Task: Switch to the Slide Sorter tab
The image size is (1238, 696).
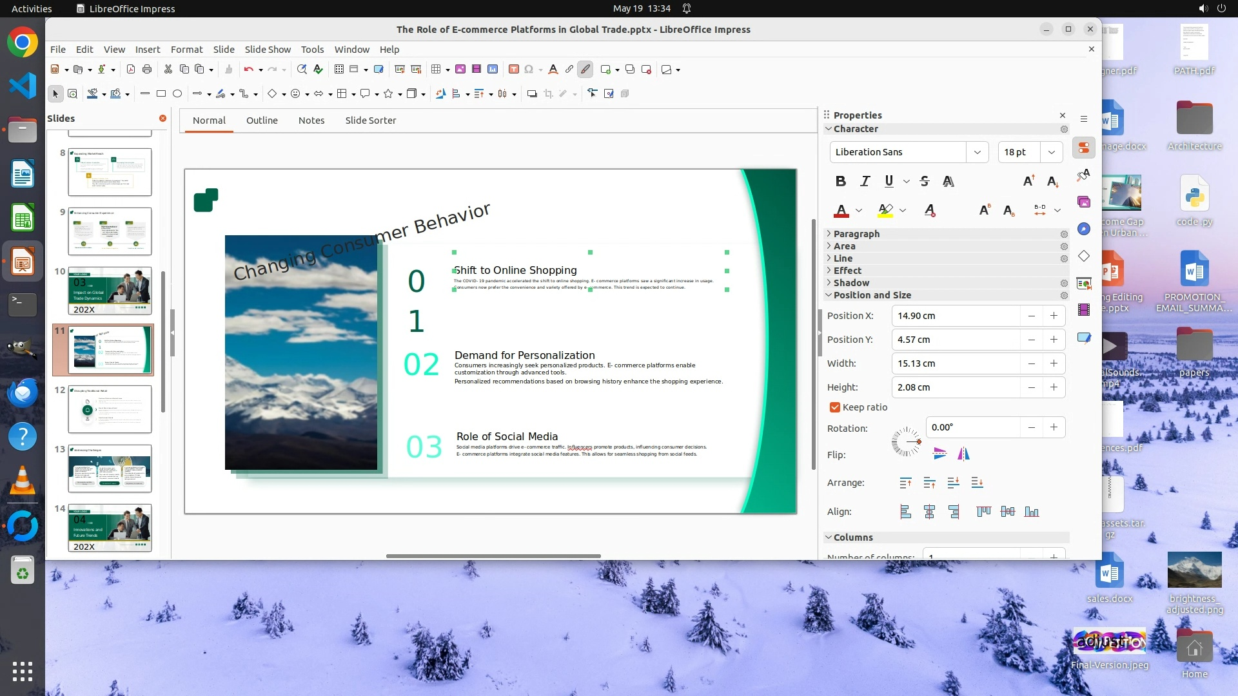Action: (370, 120)
